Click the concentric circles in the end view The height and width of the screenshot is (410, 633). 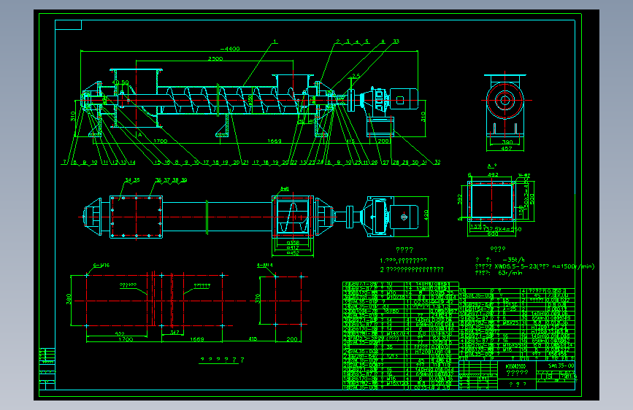(505, 101)
